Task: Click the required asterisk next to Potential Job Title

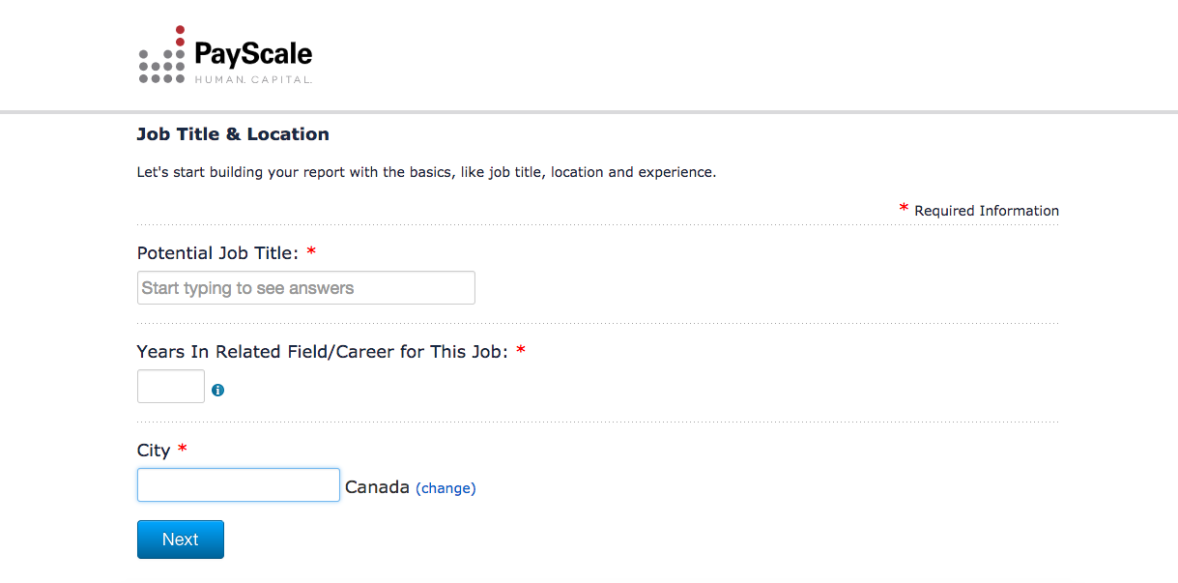Action: [x=309, y=250]
